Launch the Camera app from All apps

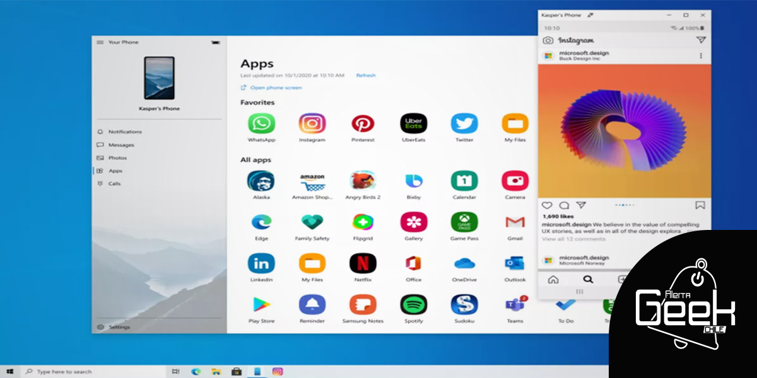[x=515, y=181]
